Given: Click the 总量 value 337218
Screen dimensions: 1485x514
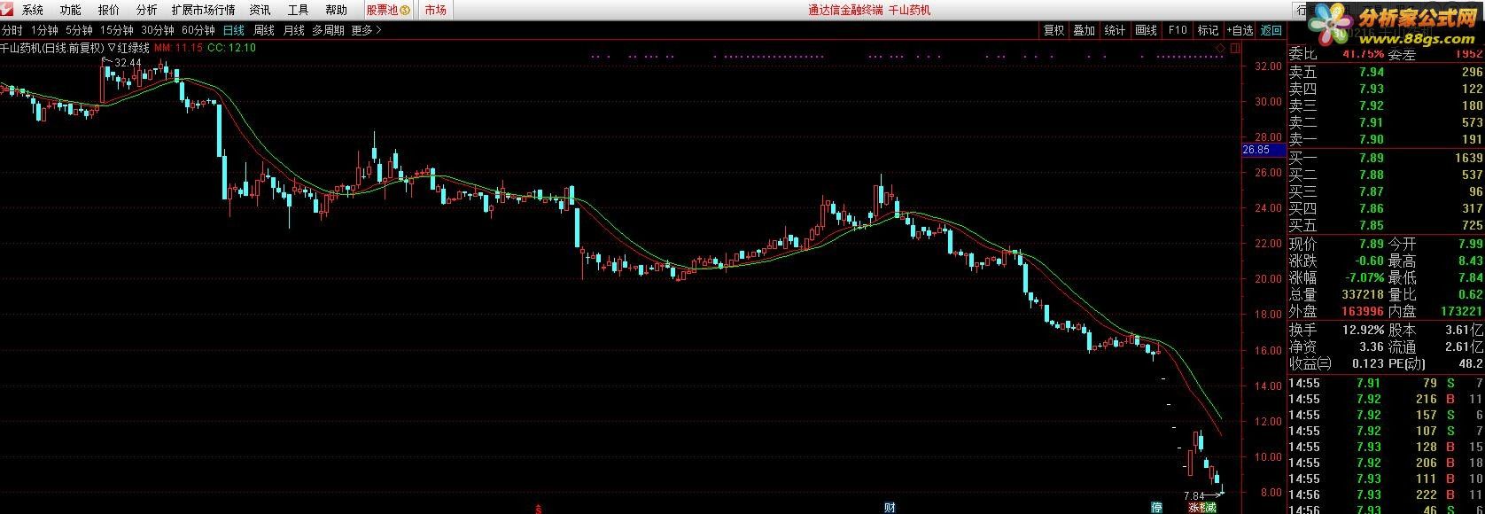Looking at the screenshot, I should coord(1364,295).
